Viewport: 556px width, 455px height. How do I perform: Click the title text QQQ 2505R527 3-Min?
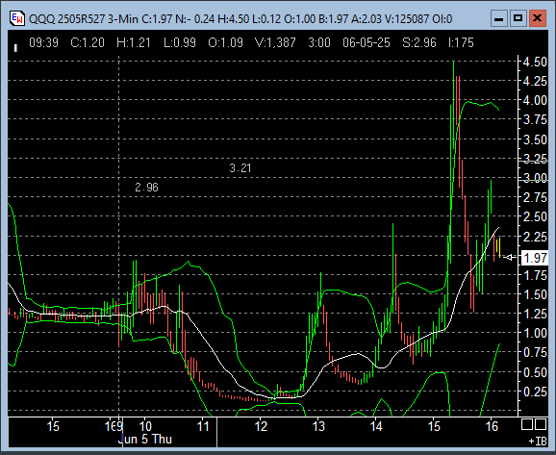click(84, 19)
